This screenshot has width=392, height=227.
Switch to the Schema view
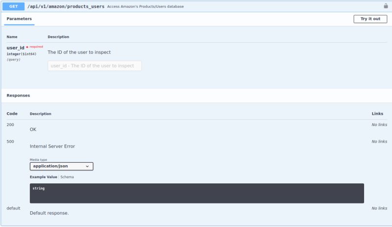[x=67, y=177]
